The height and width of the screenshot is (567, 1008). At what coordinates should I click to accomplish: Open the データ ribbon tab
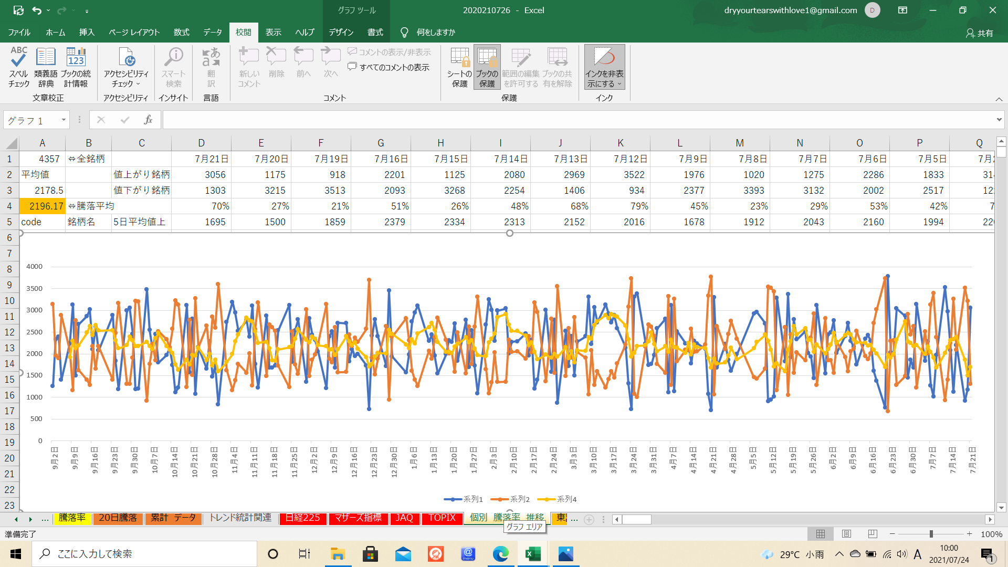(213, 33)
